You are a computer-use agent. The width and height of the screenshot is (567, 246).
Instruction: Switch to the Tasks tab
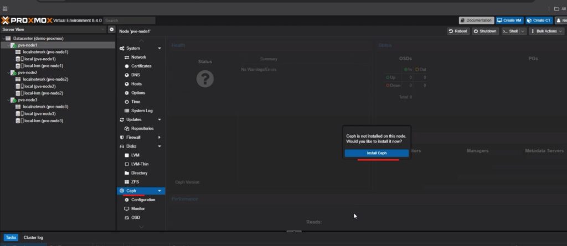[11, 237]
